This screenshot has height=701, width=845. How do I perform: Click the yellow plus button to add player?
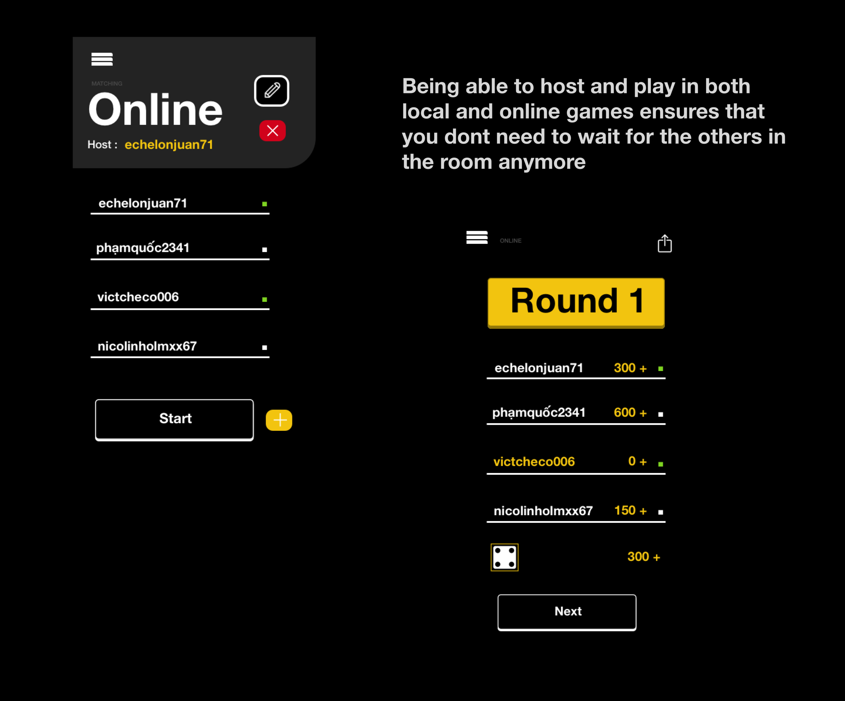[278, 419]
